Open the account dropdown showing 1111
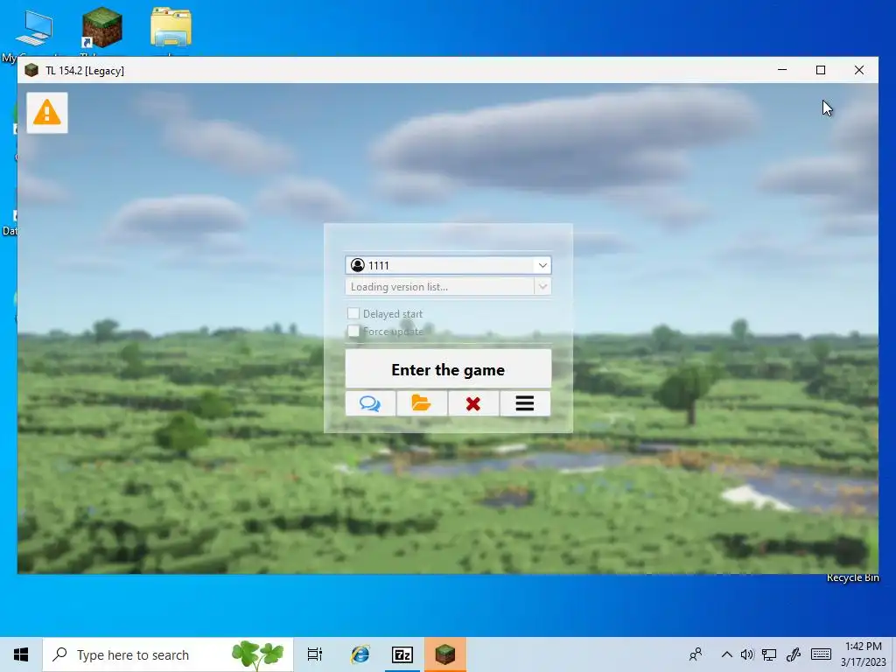The height and width of the screenshot is (672, 896). (448, 265)
